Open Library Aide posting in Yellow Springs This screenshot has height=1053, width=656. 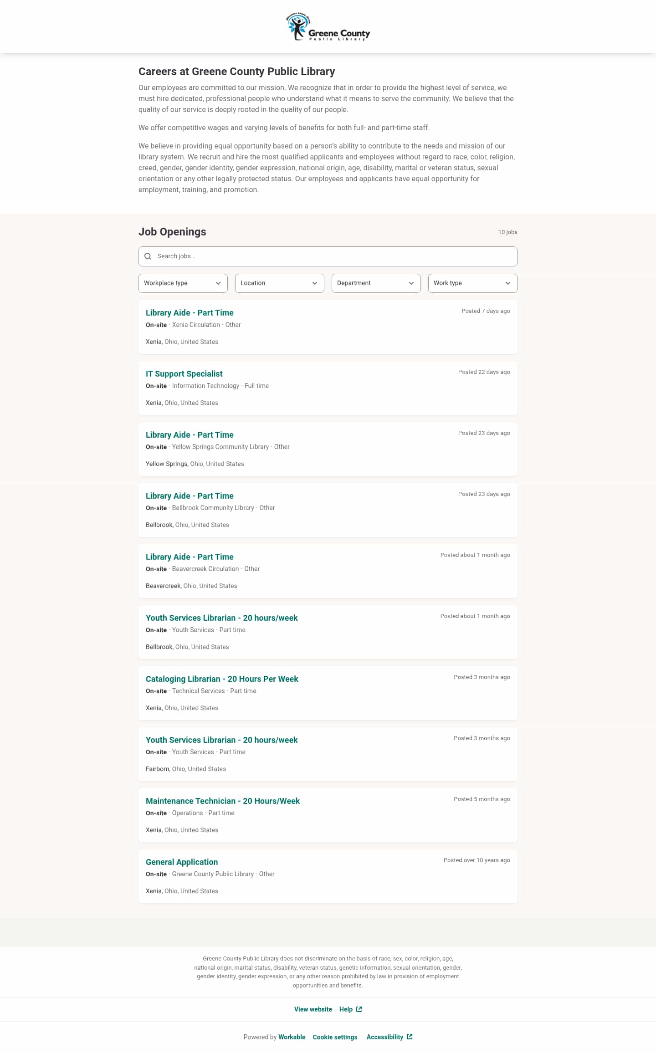coord(190,434)
